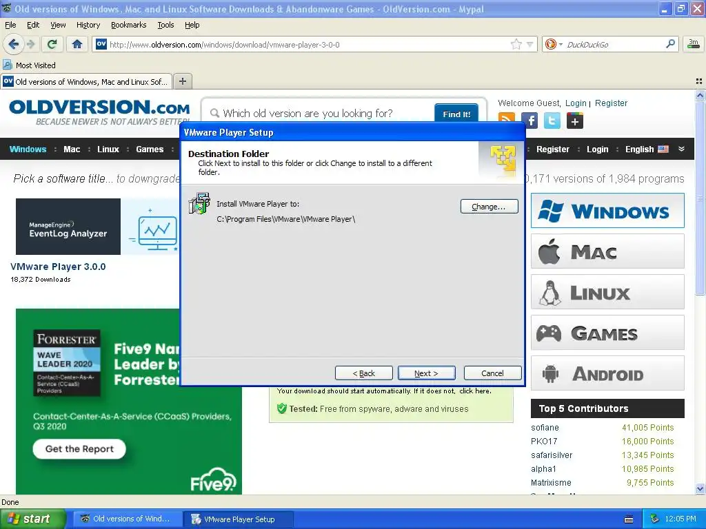
Task: Open the browser home page icon
Action: pos(77,44)
